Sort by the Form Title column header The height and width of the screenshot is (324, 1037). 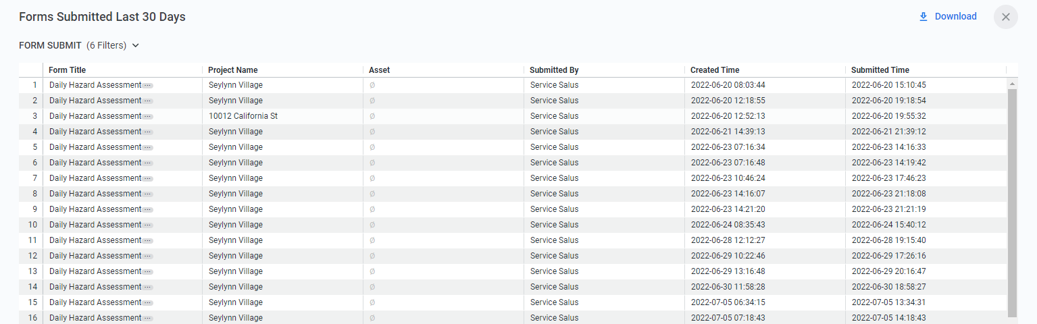pyautogui.click(x=68, y=70)
